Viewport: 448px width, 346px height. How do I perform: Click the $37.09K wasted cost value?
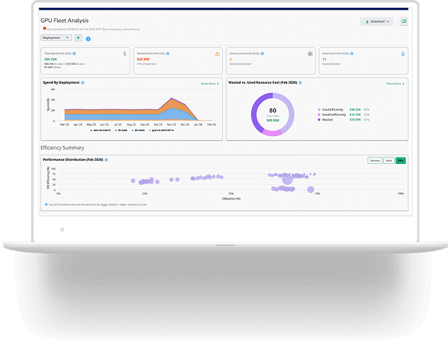point(143,60)
